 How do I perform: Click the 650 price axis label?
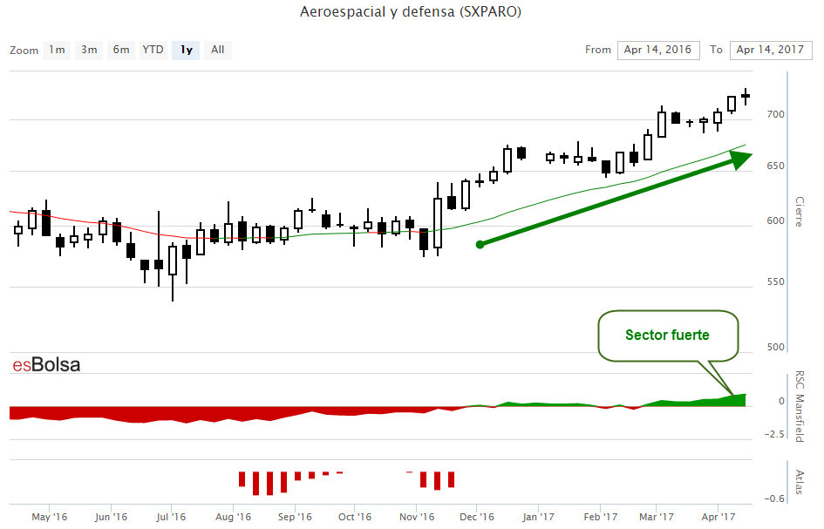click(776, 166)
